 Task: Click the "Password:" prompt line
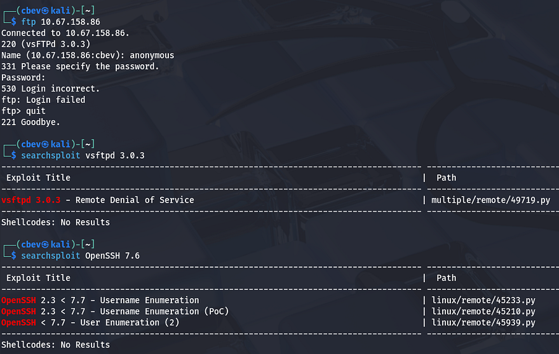click(24, 78)
